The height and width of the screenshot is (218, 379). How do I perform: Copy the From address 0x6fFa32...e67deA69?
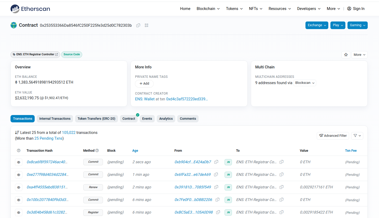(x=216, y=175)
